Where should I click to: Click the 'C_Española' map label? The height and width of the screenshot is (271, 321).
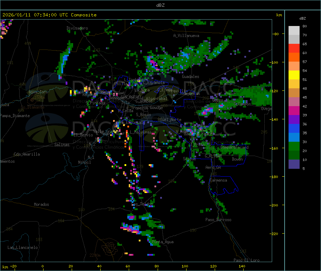[x=154, y=83]
